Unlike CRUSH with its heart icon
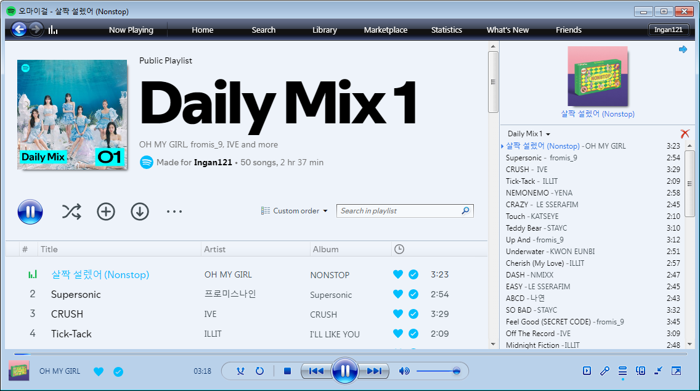This screenshot has width=700, height=391. pyautogui.click(x=398, y=314)
